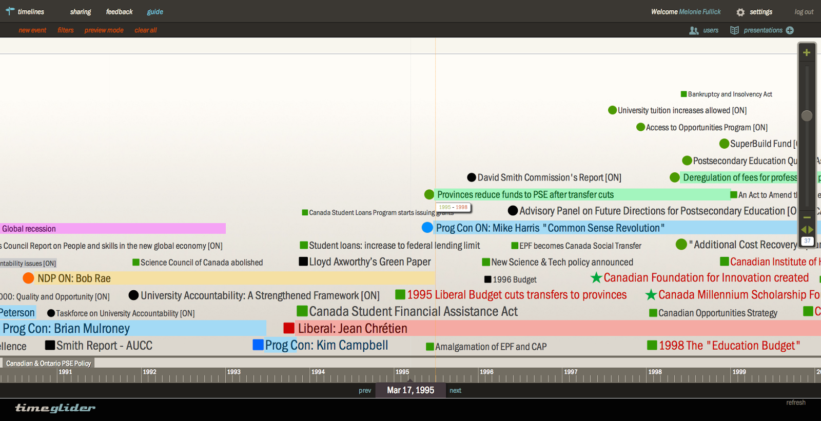Open the guide menu
Image resolution: width=821 pixels, height=421 pixels.
(155, 12)
